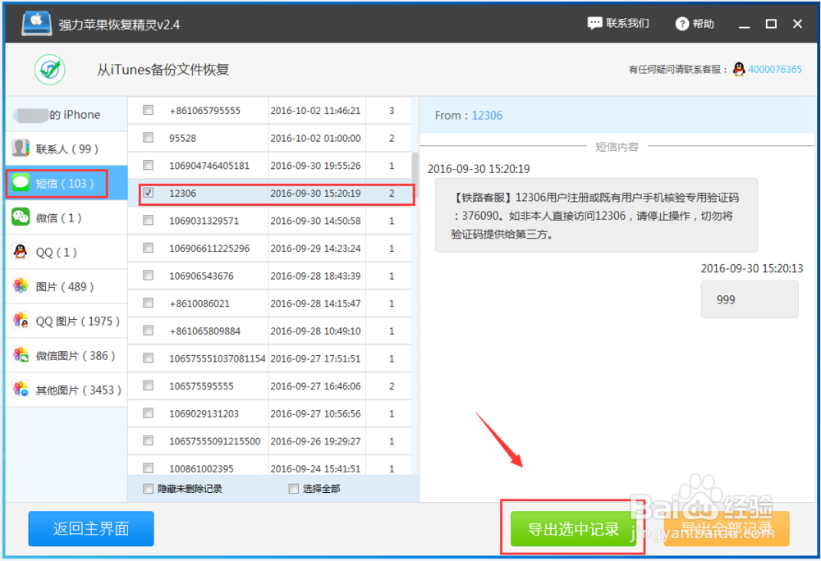821x561 pixels.
Task: Click the 导出选中记录 export selected button
Action: pos(572,529)
